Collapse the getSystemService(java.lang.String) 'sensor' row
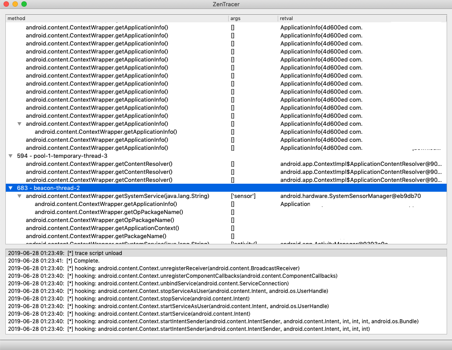452x350 pixels. coord(19,196)
